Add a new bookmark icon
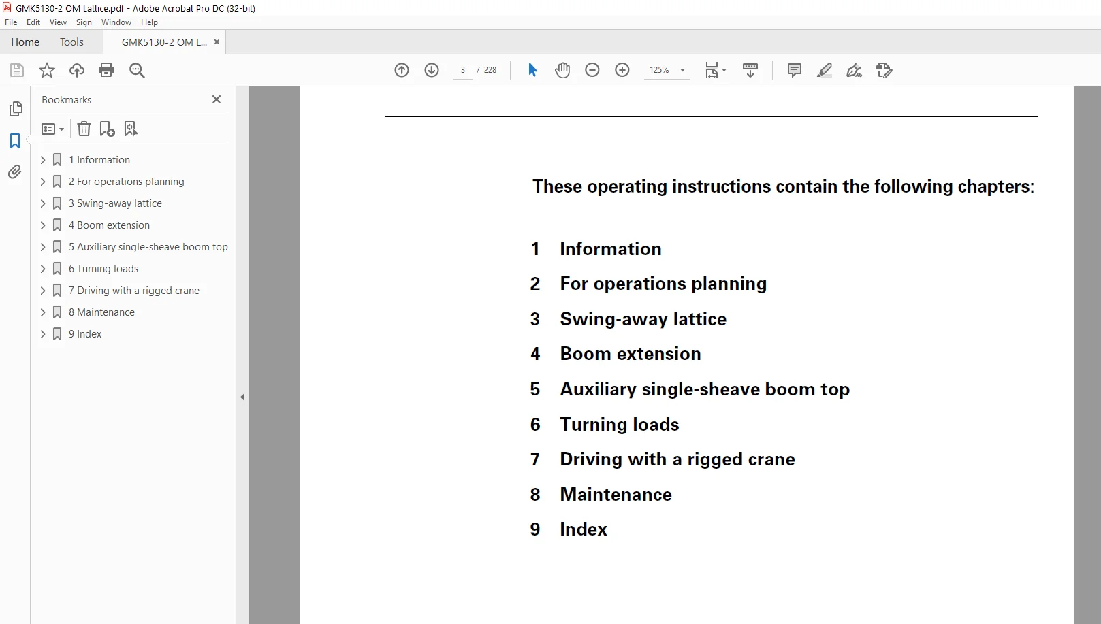Image resolution: width=1101 pixels, height=624 pixels. tap(107, 129)
